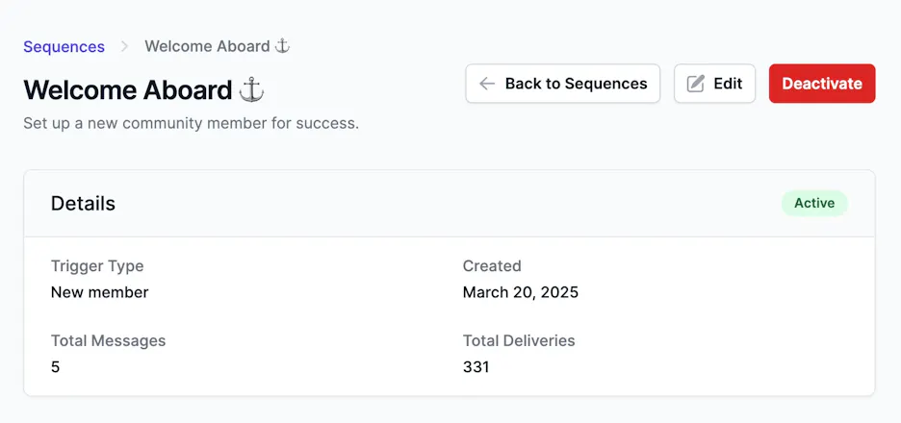Viewport: 901px width, 423px height.
Task: Click the Details section header
Action: point(84,203)
